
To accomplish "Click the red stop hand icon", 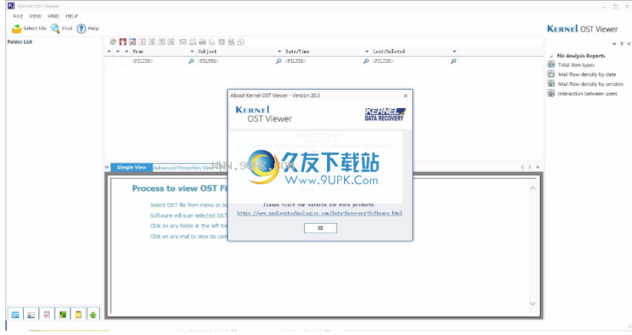I will tap(123, 42).
